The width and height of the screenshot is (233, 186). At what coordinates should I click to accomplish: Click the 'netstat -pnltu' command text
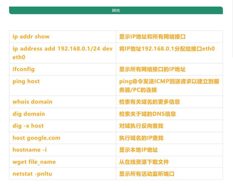(x=32, y=174)
